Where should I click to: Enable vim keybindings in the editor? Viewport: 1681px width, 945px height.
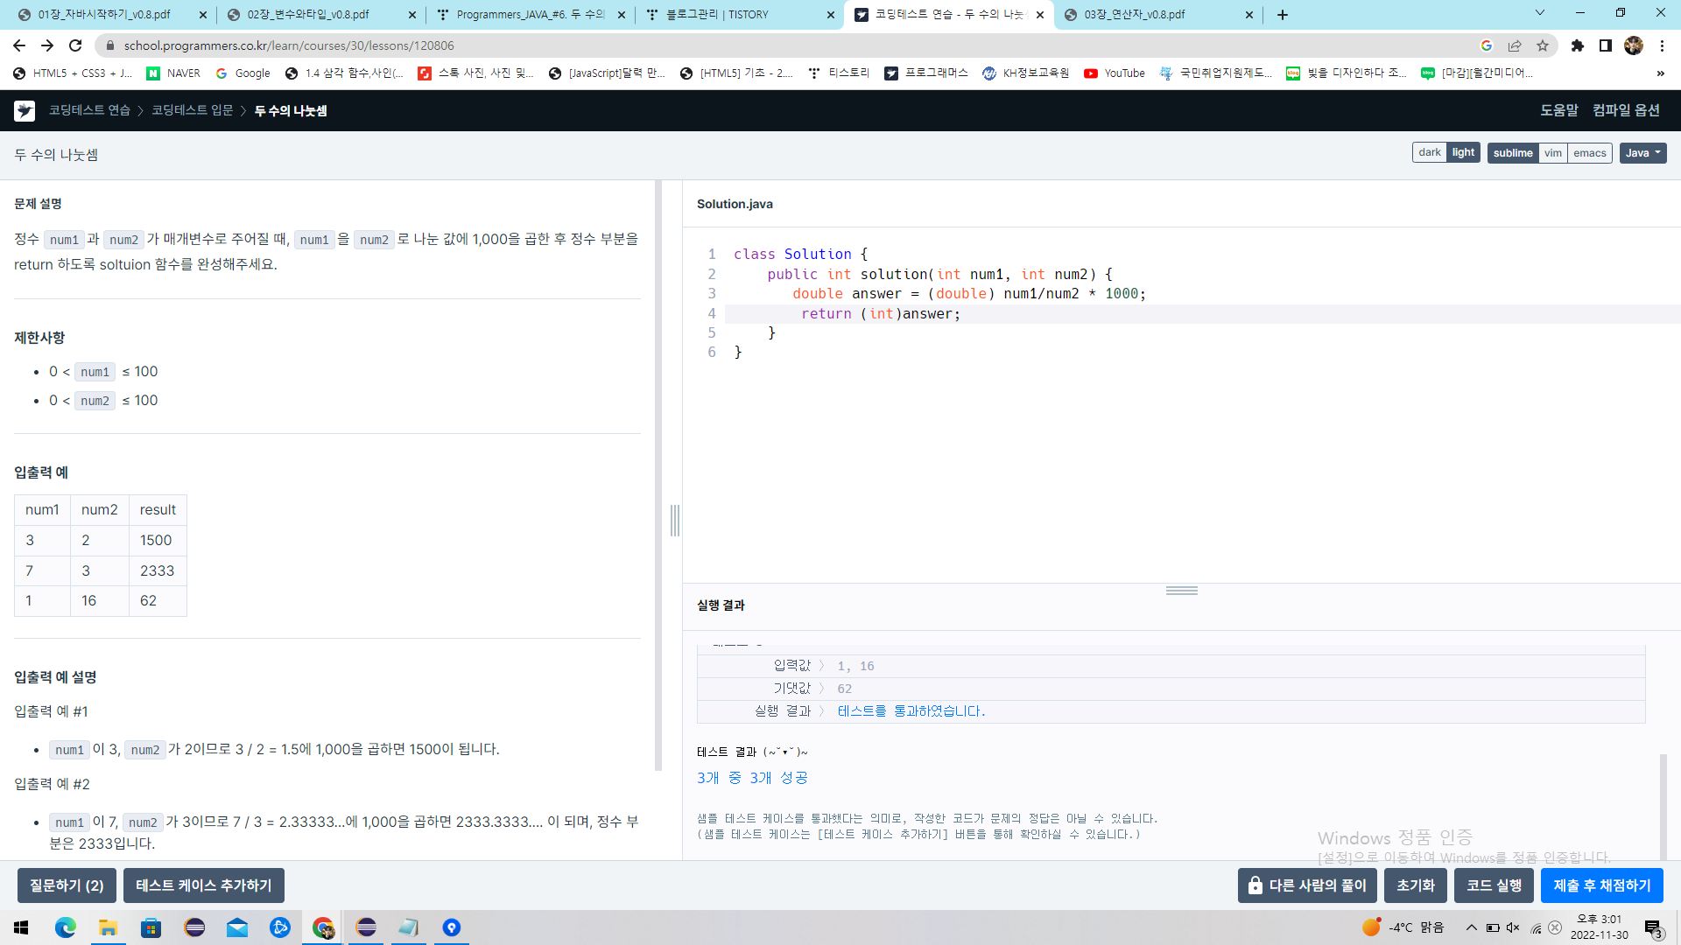point(1553,152)
